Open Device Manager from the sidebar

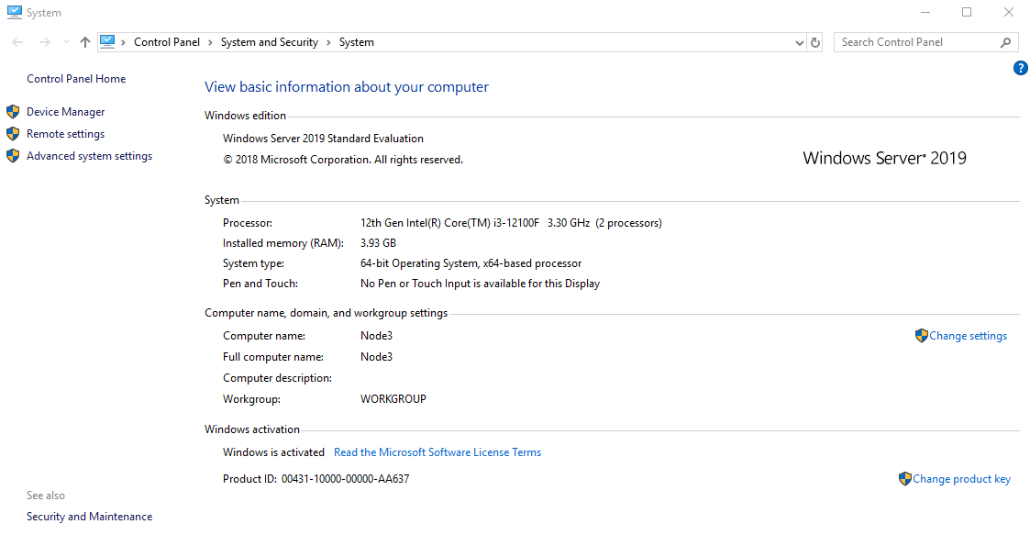point(65,111)
